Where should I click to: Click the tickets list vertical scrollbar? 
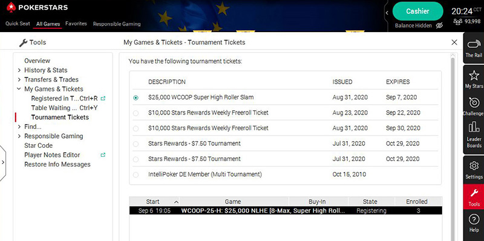coord(453,147)
